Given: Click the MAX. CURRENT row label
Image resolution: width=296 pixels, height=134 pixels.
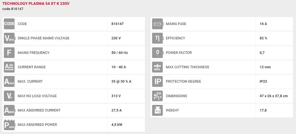Looking at the screenshot, I should point(30,82).
